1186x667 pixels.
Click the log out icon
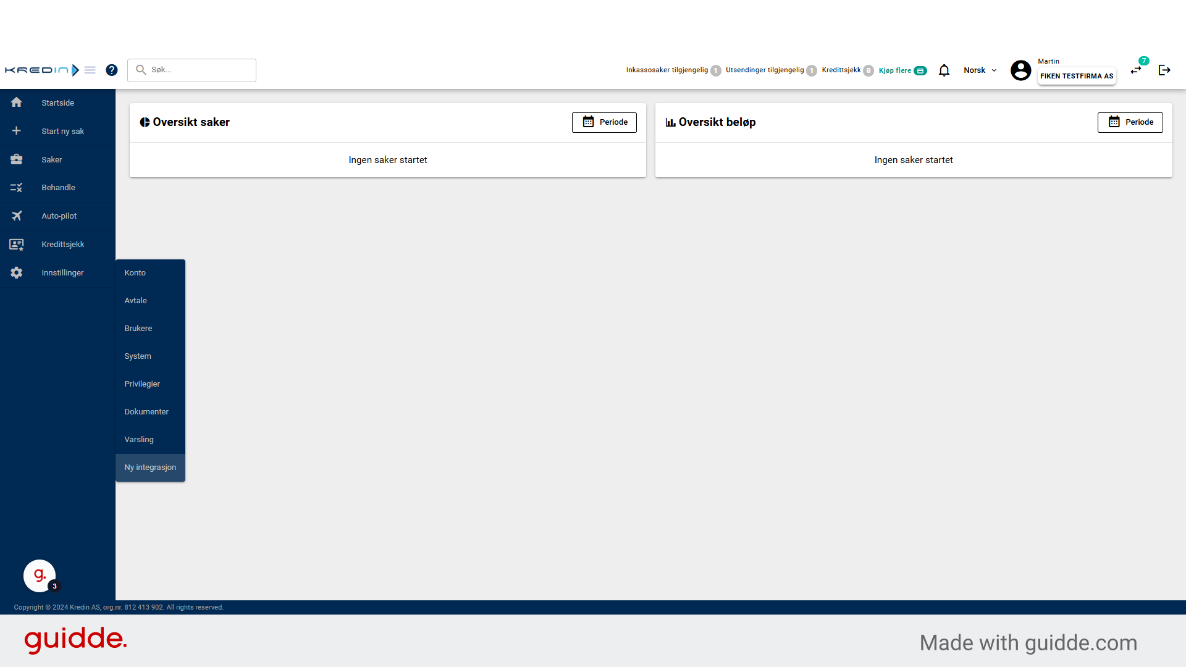1164,70
